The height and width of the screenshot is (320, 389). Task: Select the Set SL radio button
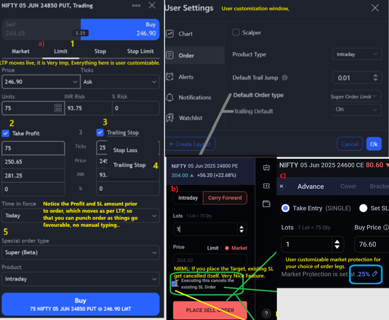pyautogui.click(x=363, y=208)
